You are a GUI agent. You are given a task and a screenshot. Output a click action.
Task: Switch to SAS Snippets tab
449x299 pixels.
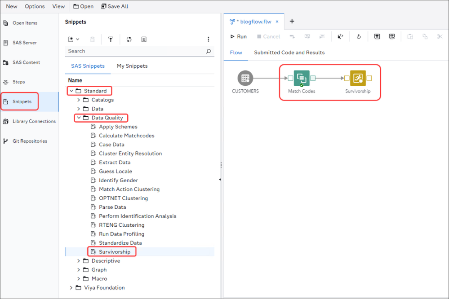tap(88, 66)
